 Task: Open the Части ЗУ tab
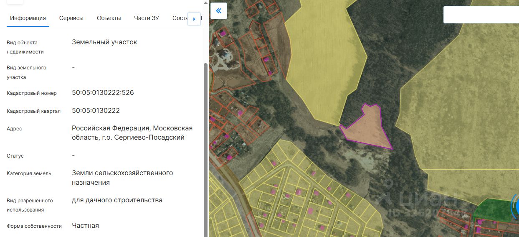pos(147,18)
